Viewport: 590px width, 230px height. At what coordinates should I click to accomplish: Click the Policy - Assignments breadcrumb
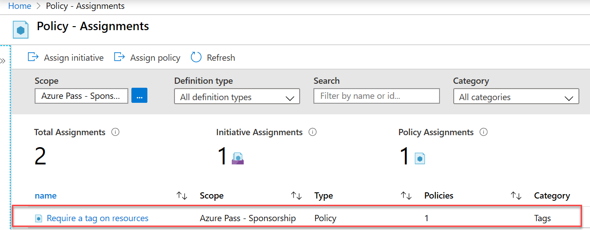coord(85,6)
